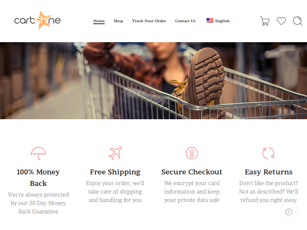Click the Easy Returns heading

pyautogui.click(x=268, y=172)
